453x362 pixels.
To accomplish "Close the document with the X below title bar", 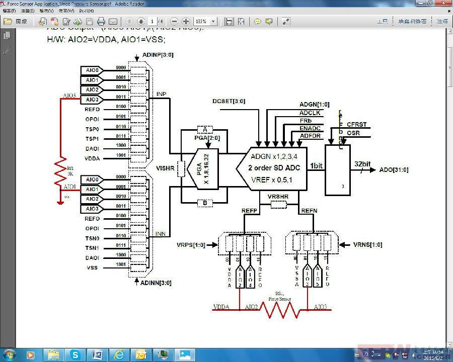I will point(449,11).
